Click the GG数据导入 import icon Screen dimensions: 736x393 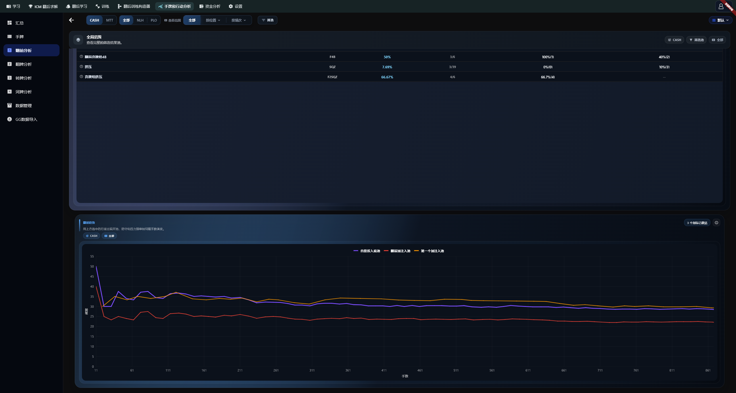(x=9, y=119)
